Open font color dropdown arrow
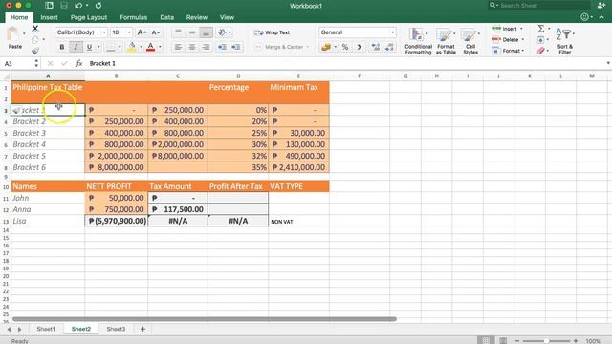Viewport: 612px width, 344px height. pos(160,47)
